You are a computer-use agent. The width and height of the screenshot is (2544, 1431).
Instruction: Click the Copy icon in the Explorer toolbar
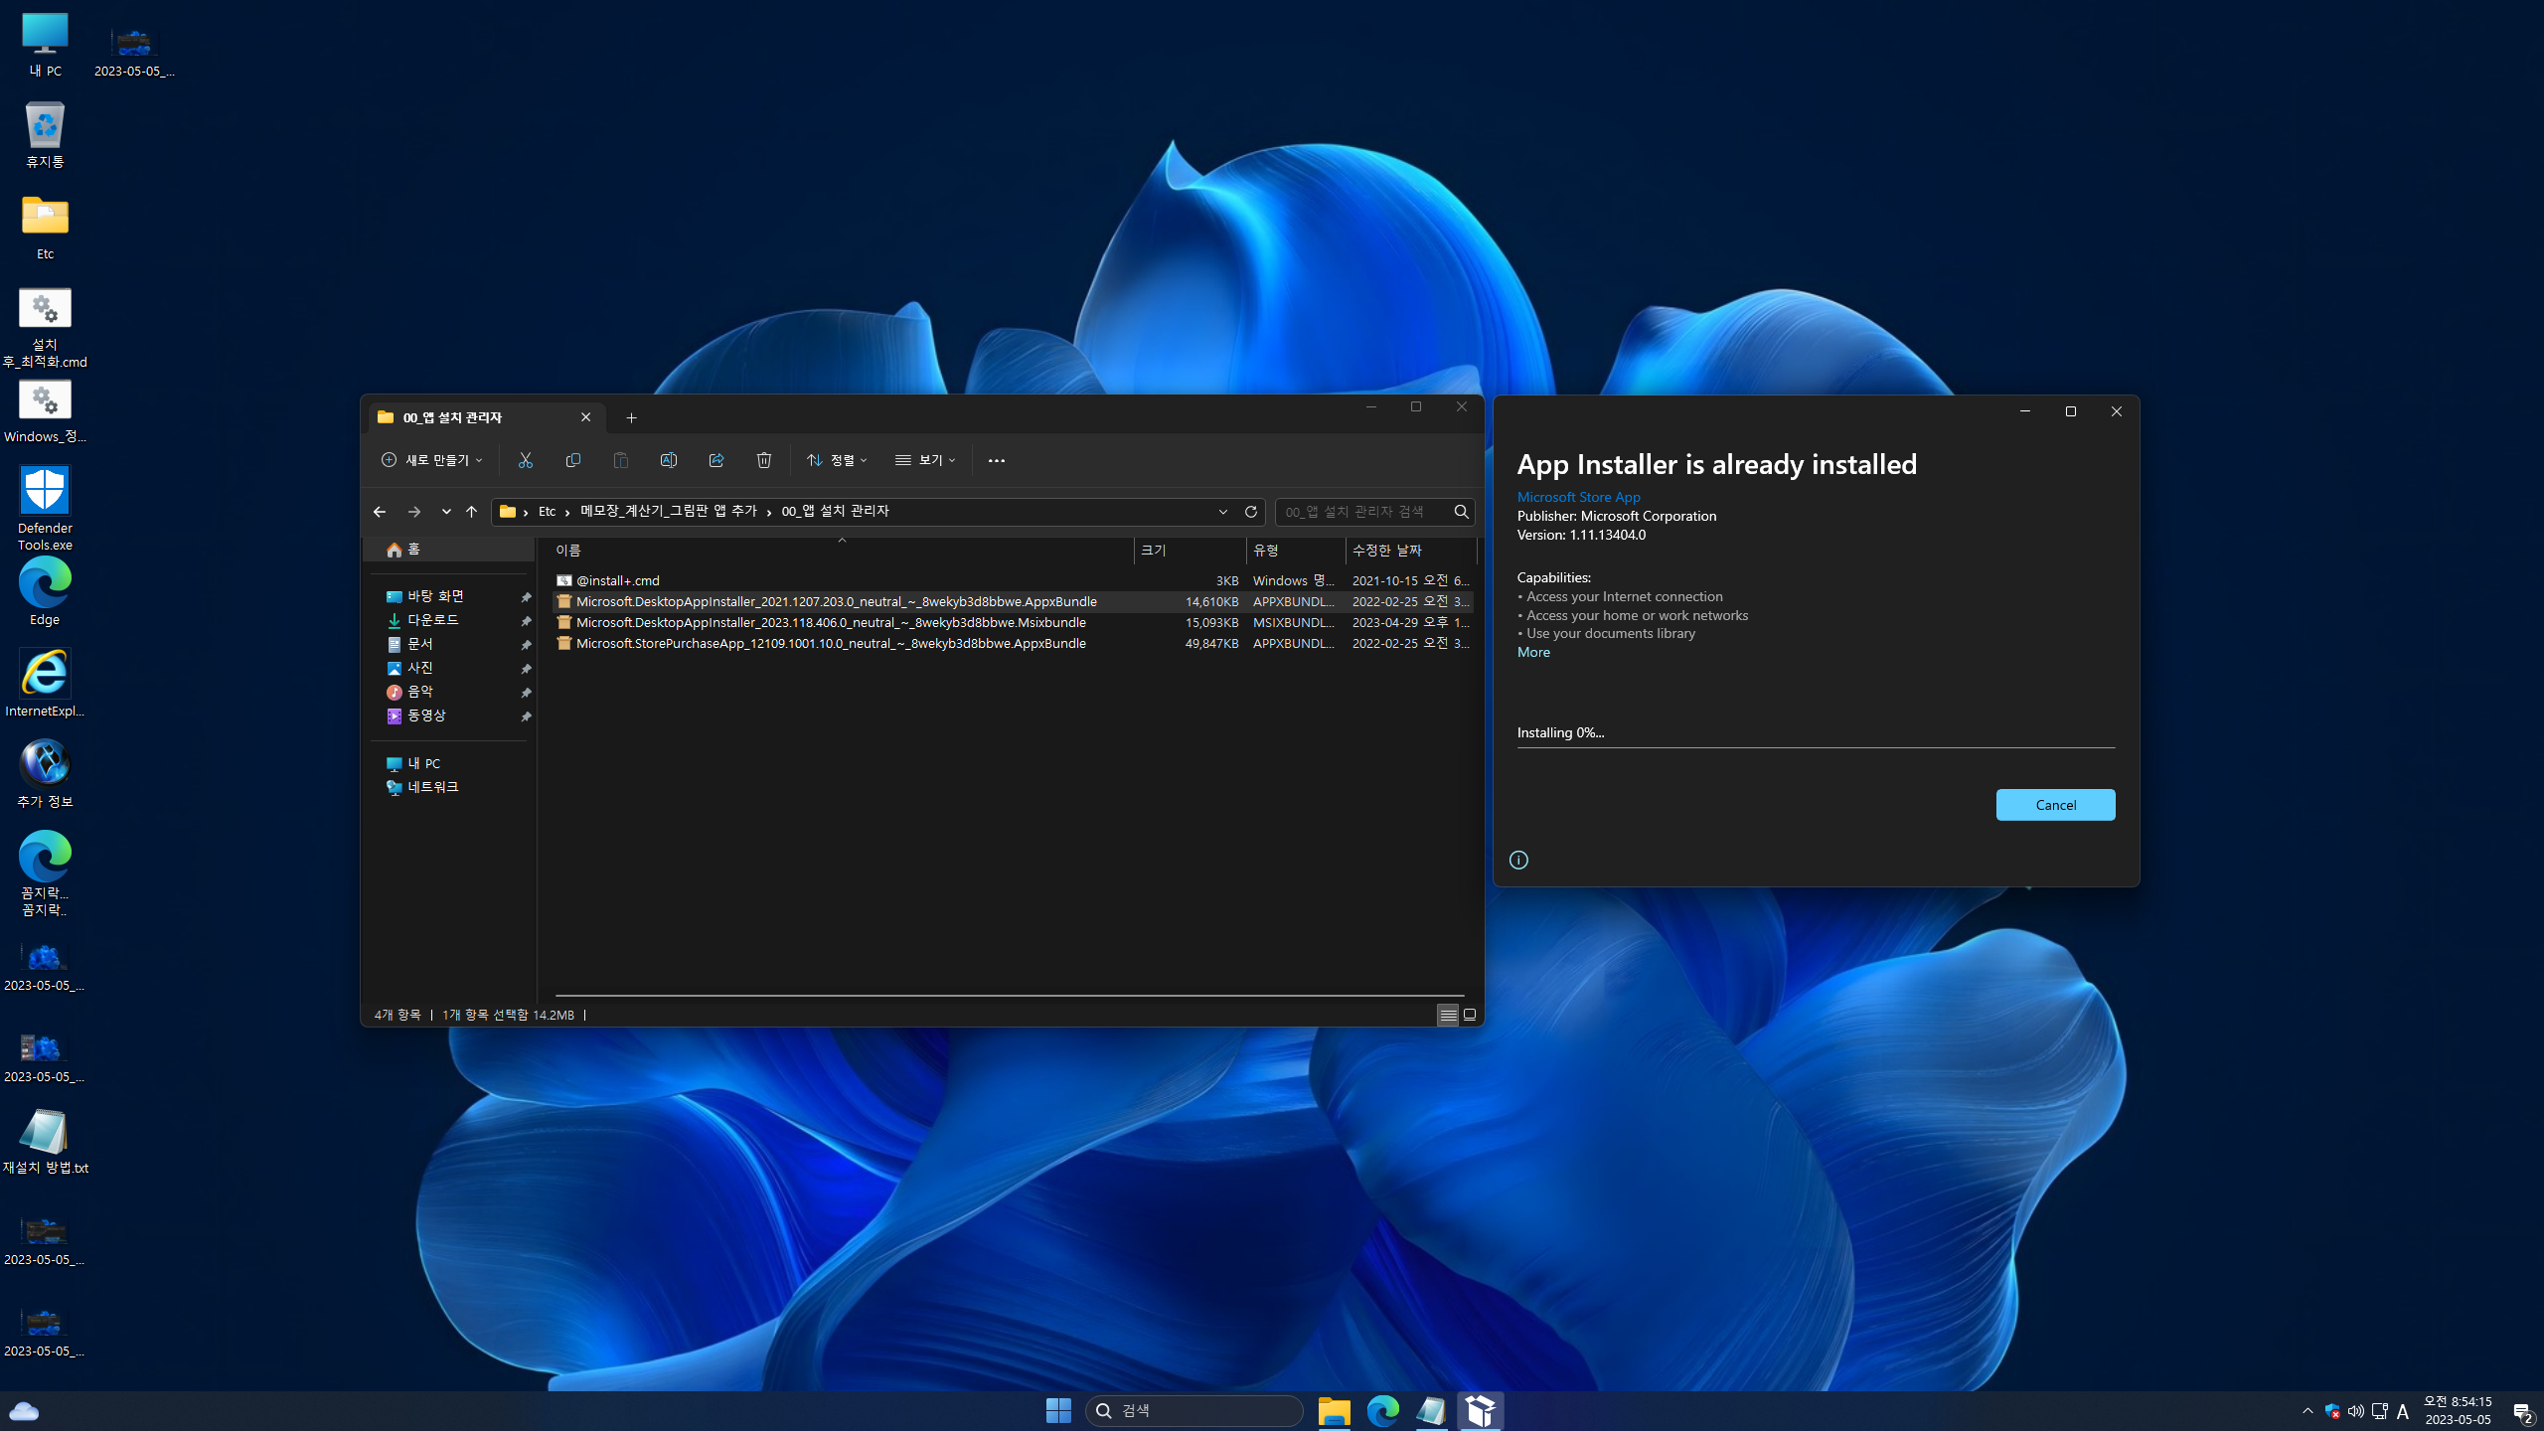tap(572, 460)
